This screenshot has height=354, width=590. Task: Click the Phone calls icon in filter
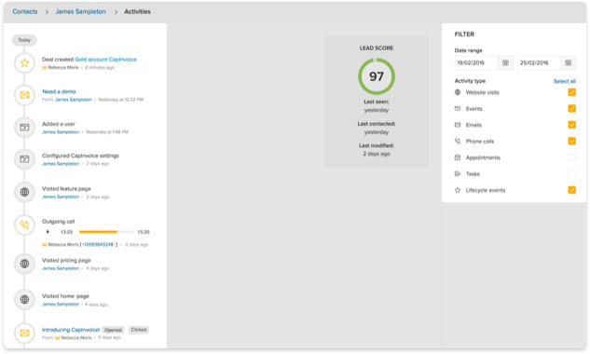tap(458, 141)
